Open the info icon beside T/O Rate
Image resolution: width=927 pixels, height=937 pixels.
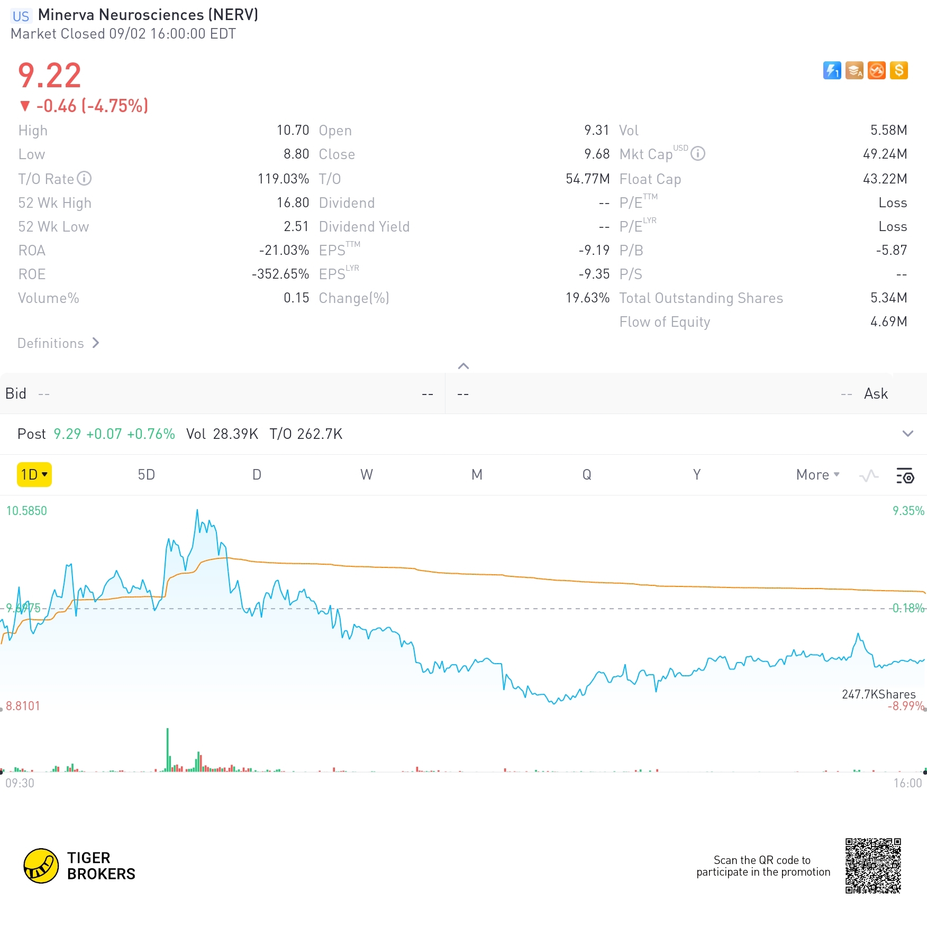coord(84,179)
